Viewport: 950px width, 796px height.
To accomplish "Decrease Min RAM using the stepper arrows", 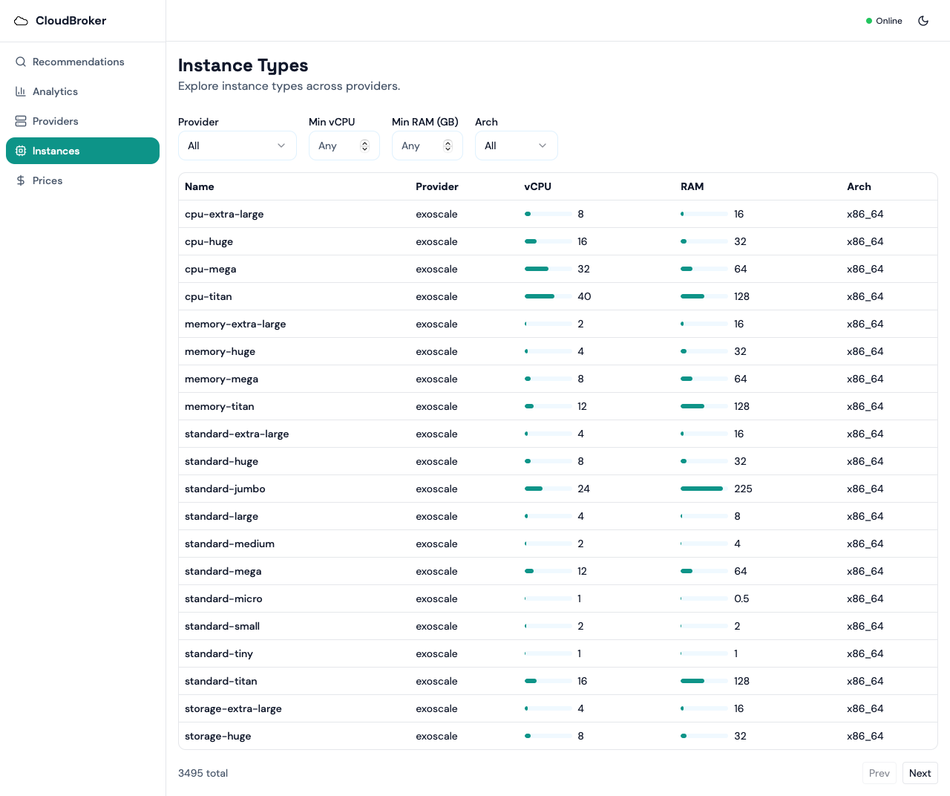I will click(448, 149).
